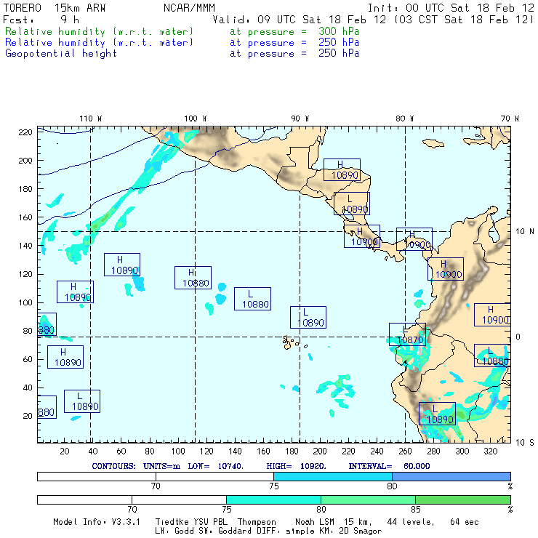Click the 'HIGH= 10920.' contour value

296,466
